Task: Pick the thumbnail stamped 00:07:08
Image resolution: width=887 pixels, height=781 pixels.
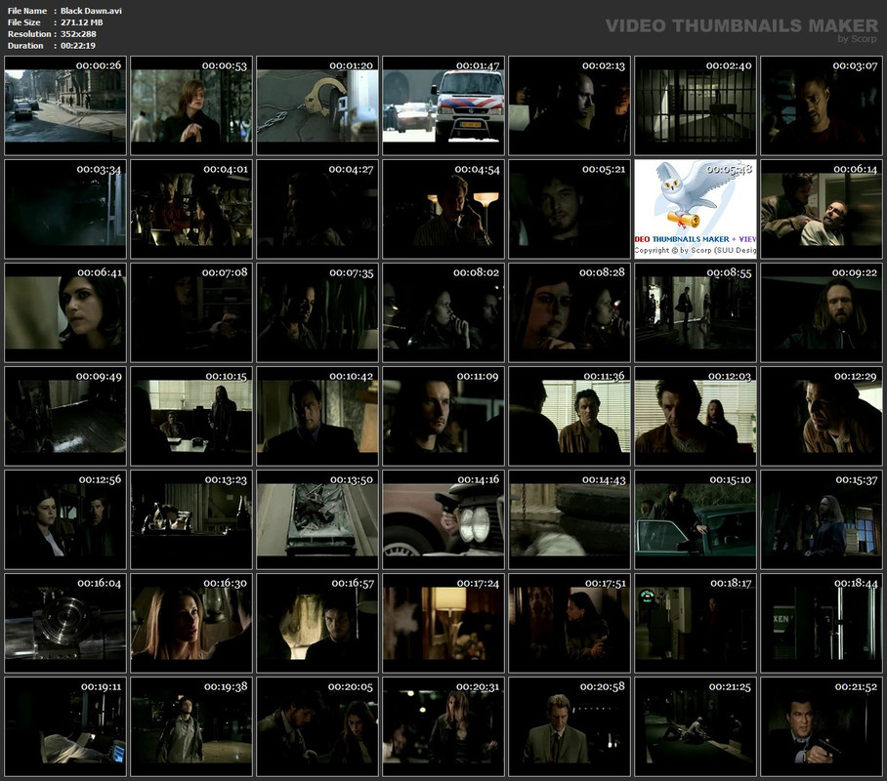Action: pyautogui.click(x=191, y=312)
